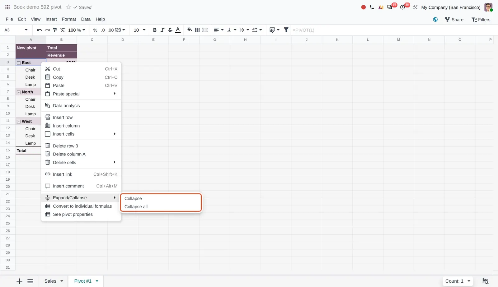Click the phone call icon
This screenshot has width=498, height=287.
(372, 7)
